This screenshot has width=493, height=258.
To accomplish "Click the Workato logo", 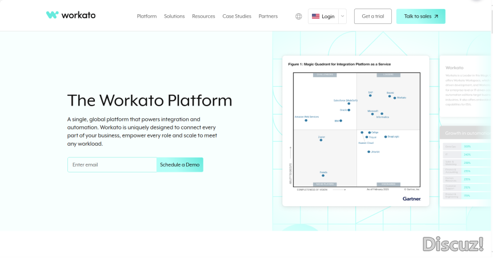I will 71,15.
